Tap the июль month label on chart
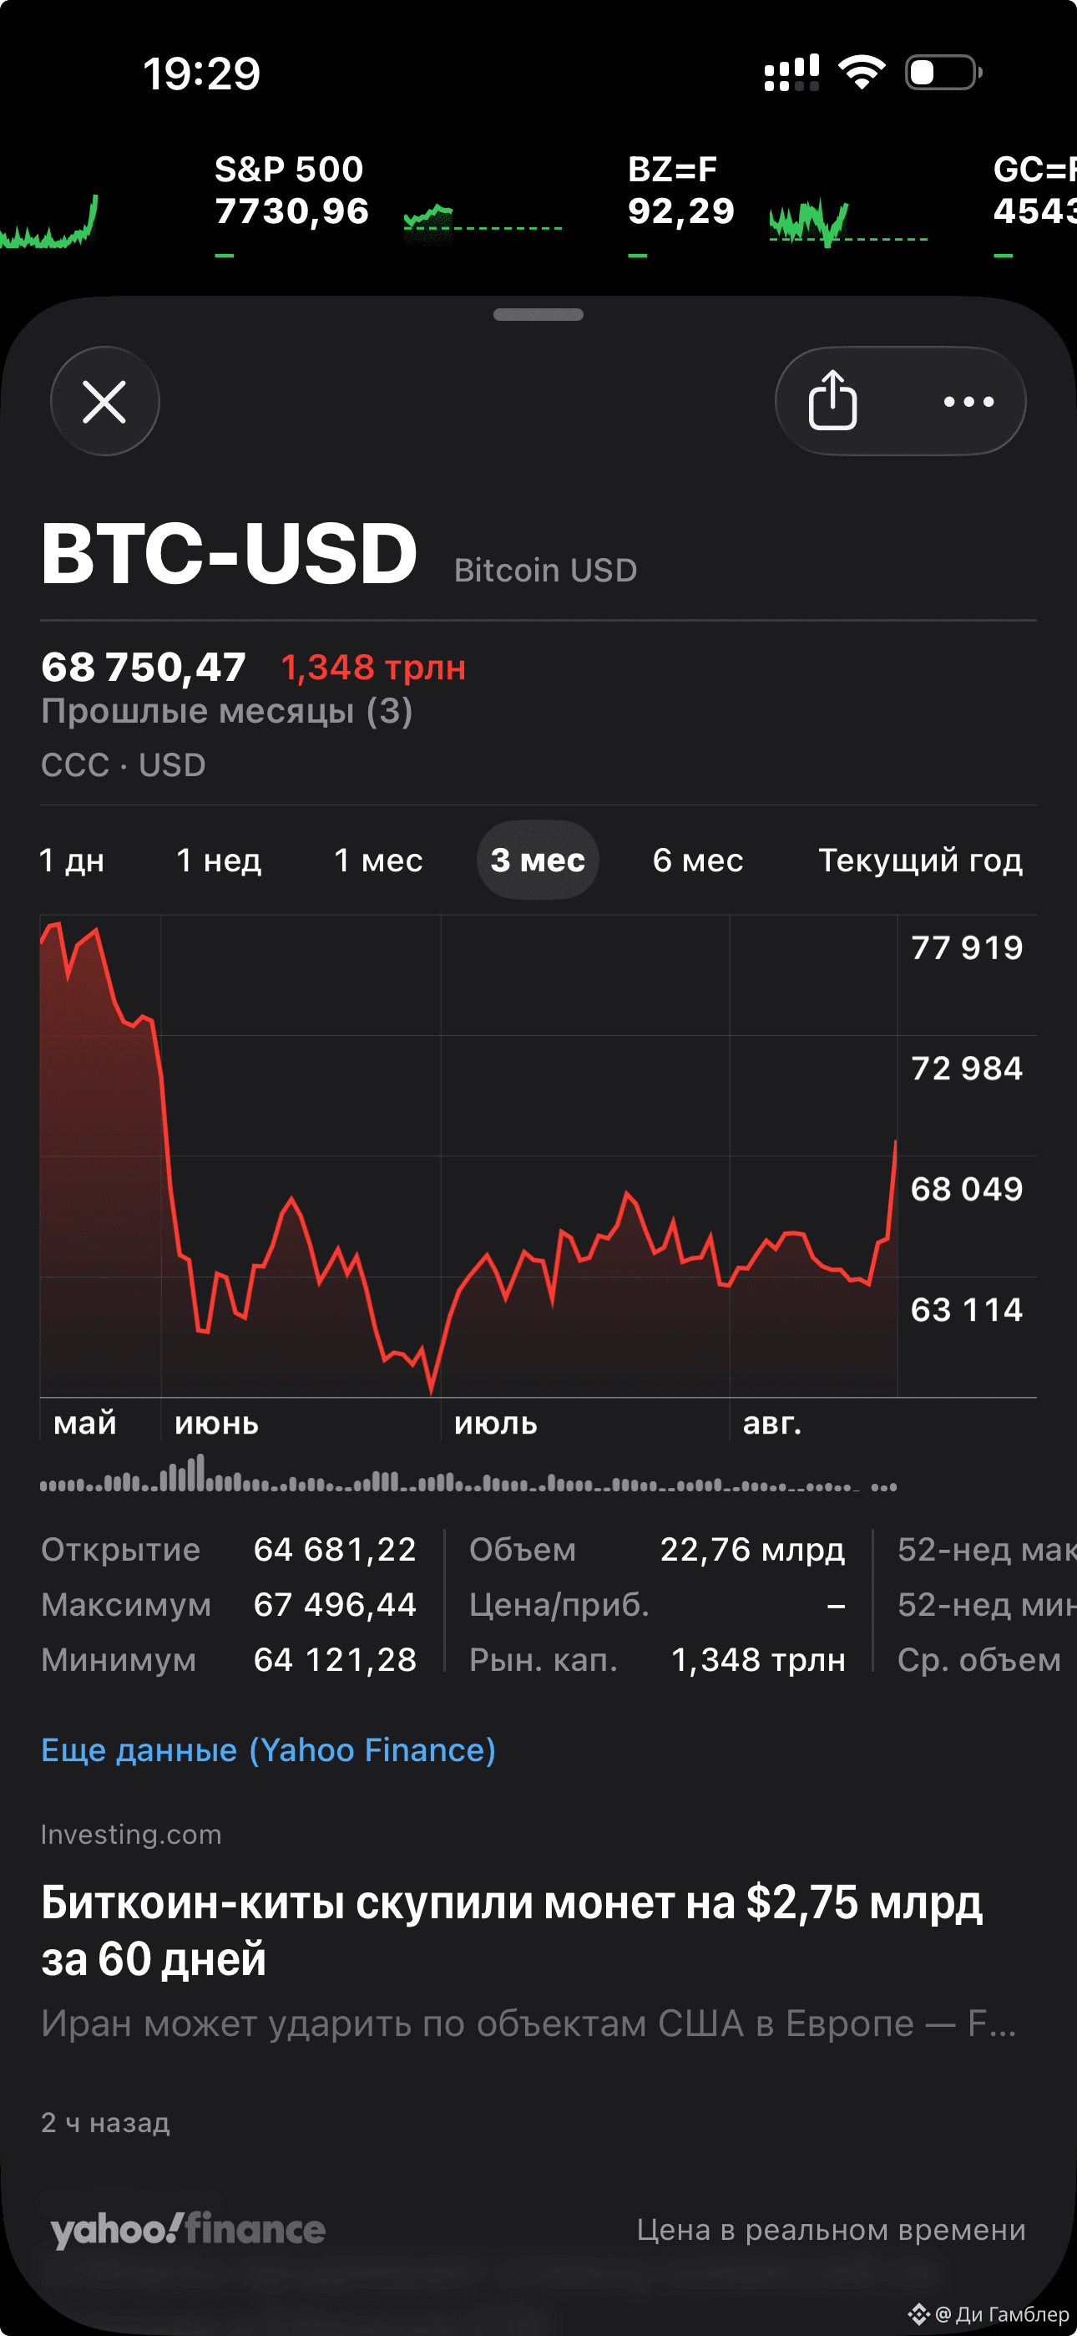Image resolution: width=1077 pixels, height=2336 pixels. pos(496,1424)
